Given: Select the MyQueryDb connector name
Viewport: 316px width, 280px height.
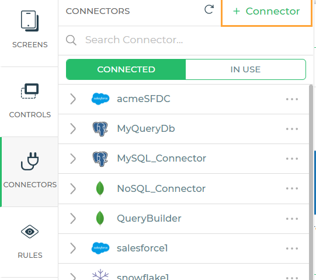Looking at the screenshot, I should tap(146, 129).
